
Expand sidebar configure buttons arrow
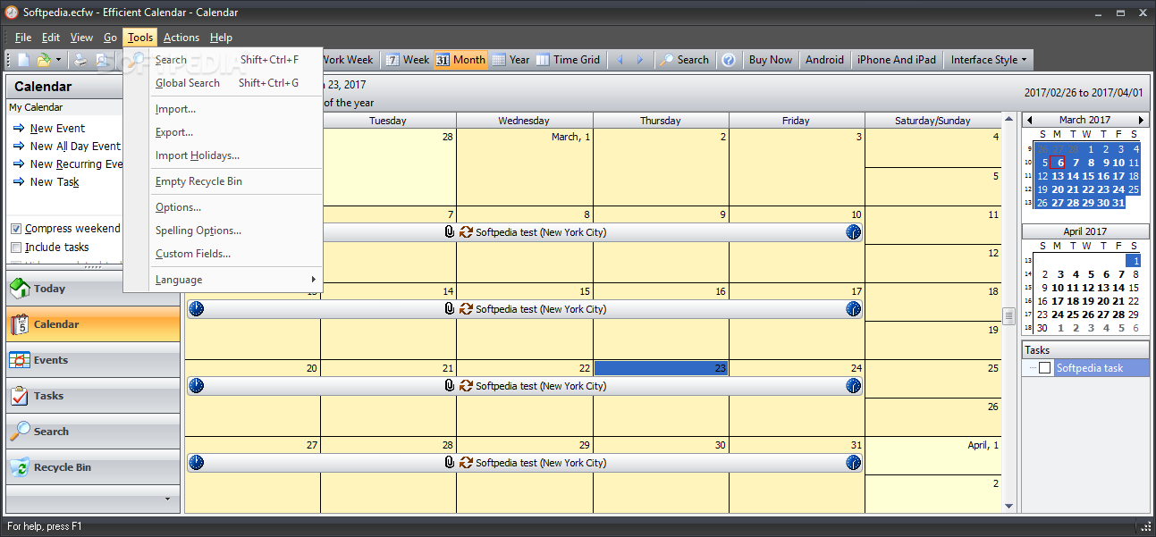[x=167, y=499]
